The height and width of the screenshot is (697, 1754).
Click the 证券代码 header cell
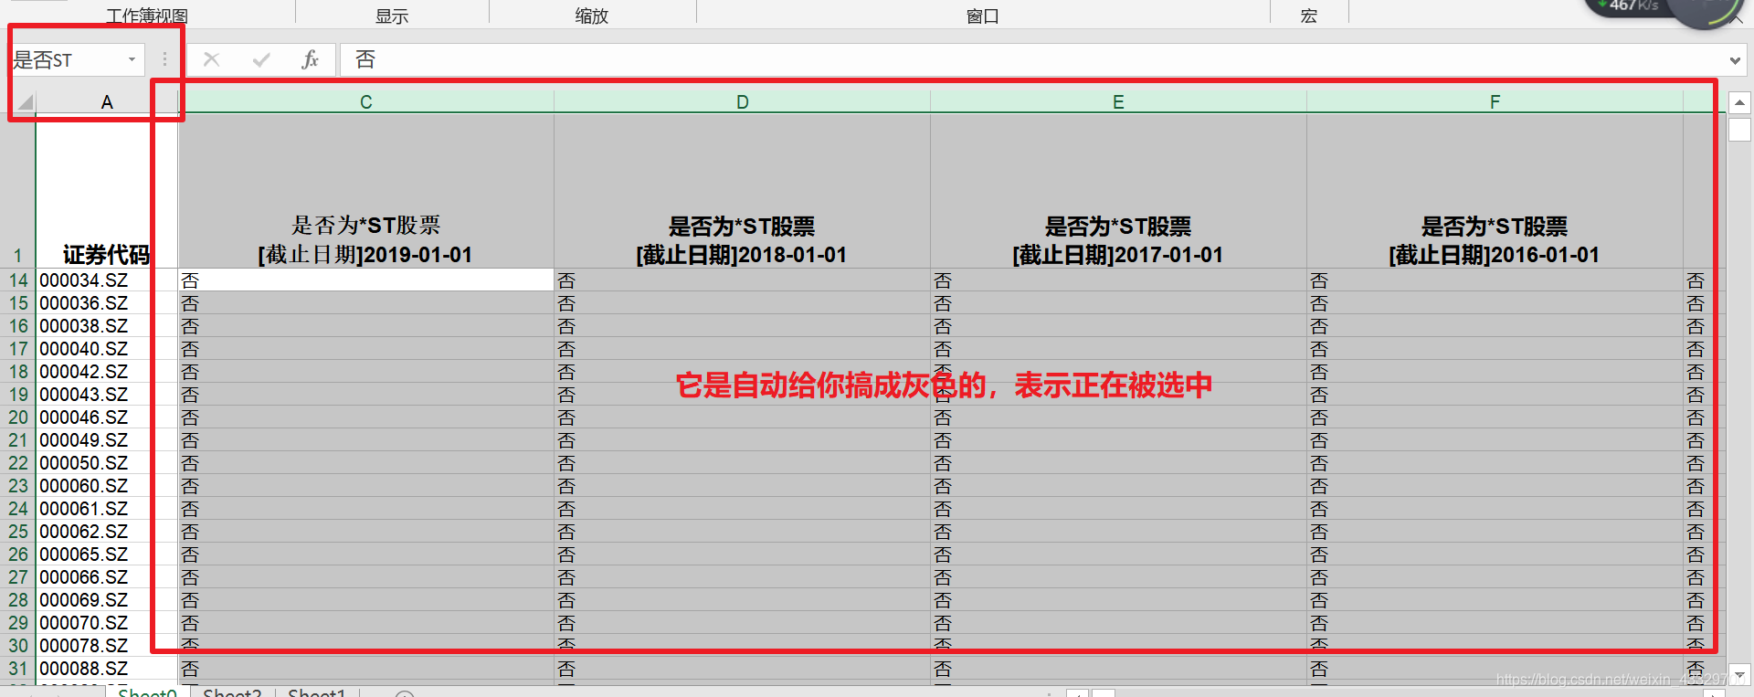pyautogui.click(x=107, y=191)
